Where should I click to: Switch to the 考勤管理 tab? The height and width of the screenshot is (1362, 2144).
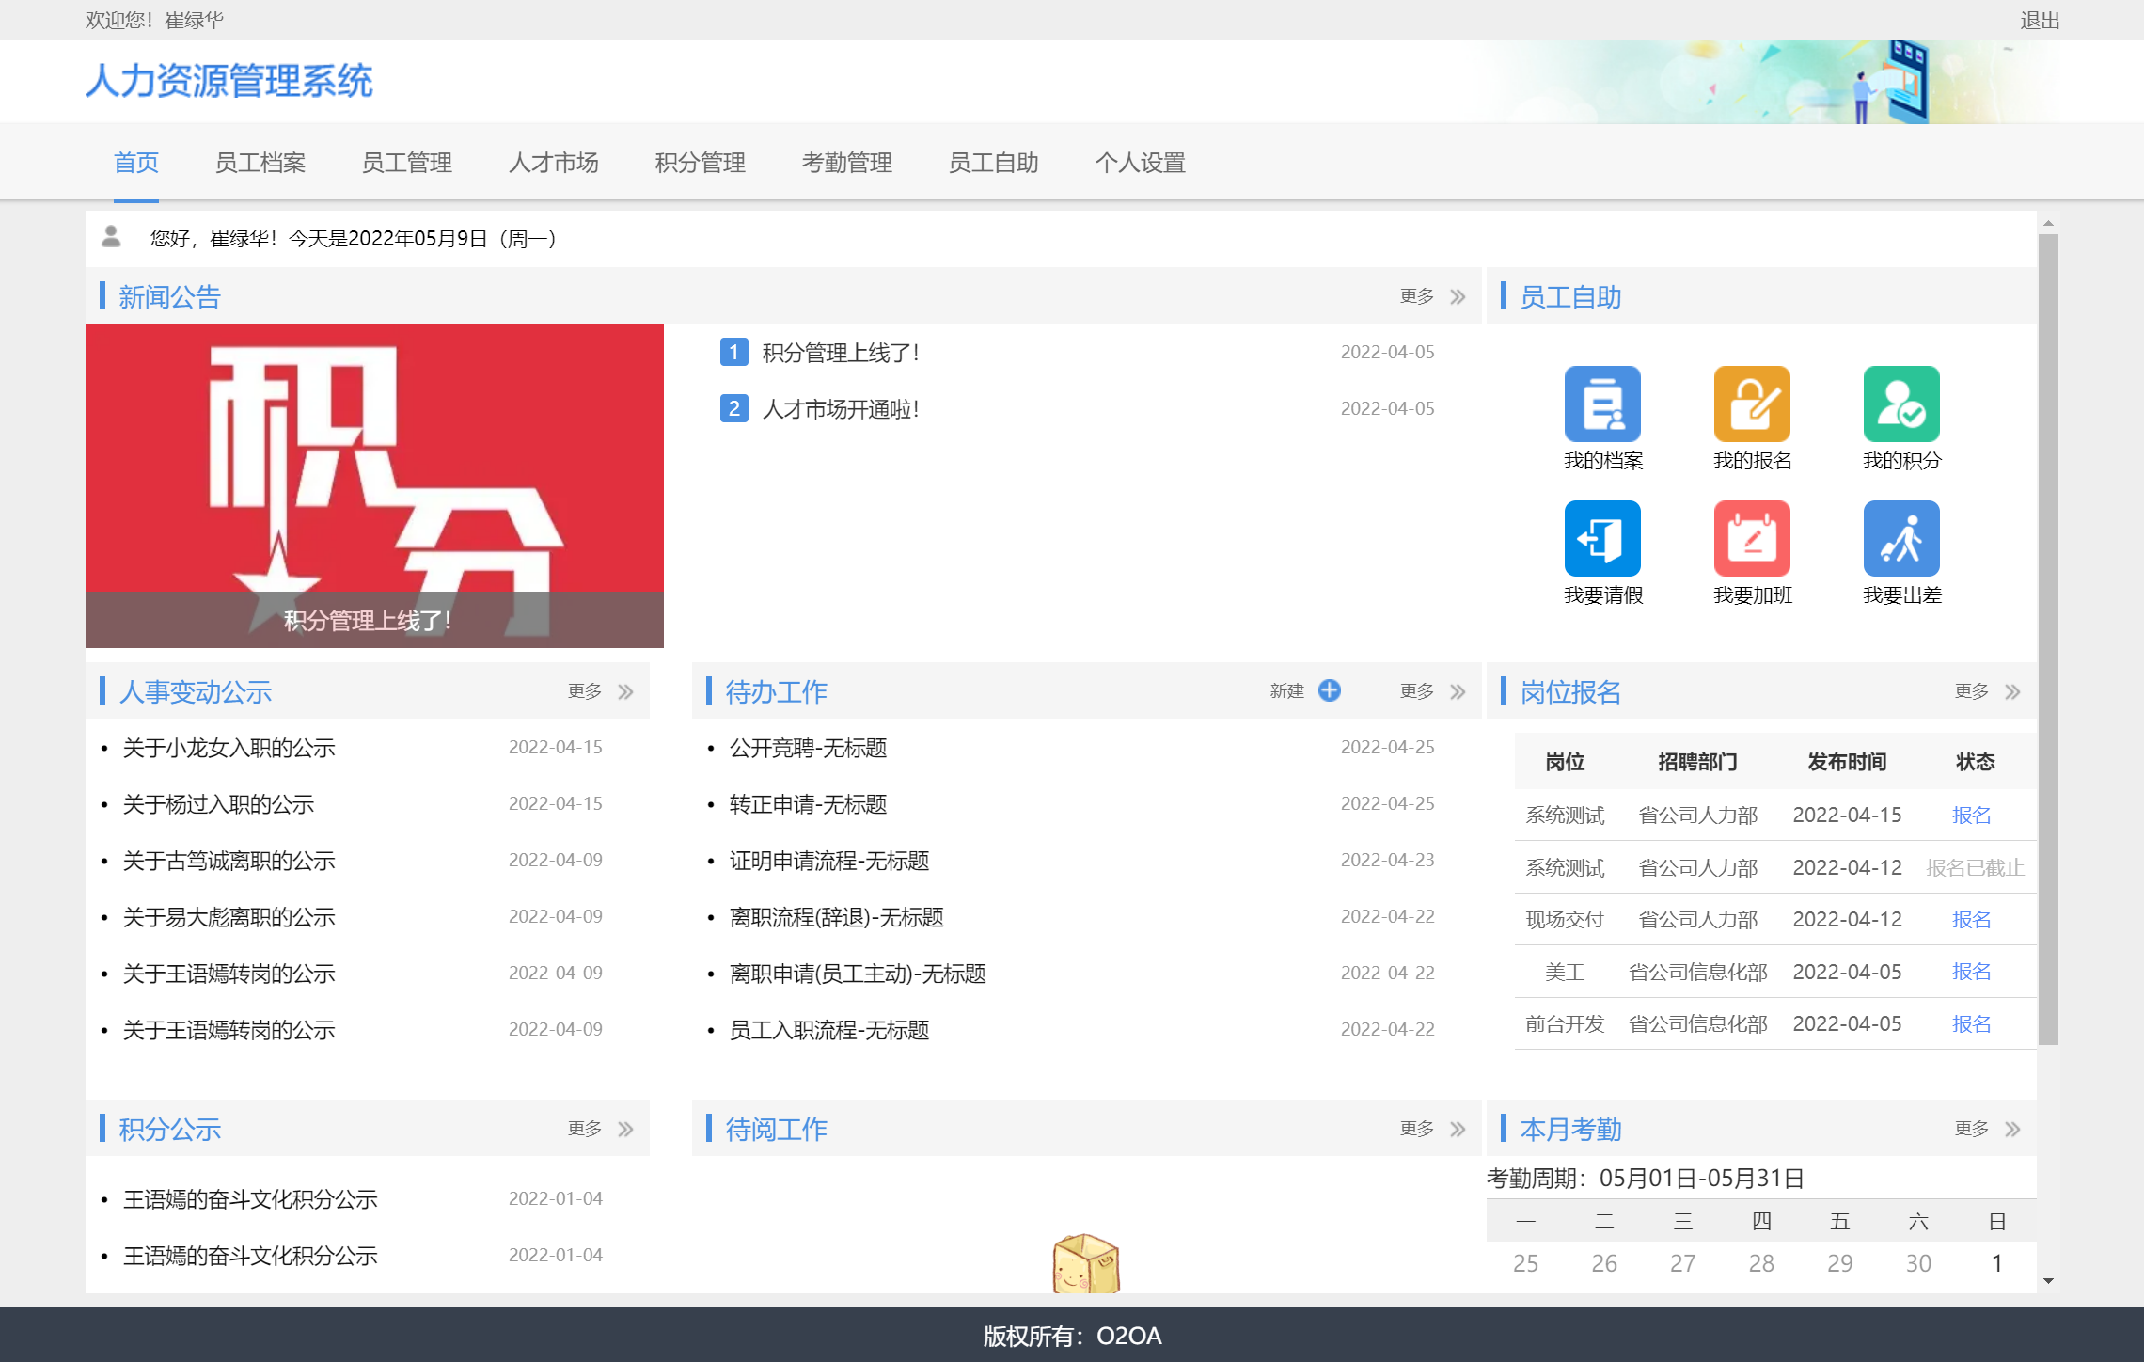click(x=846, y=163)
